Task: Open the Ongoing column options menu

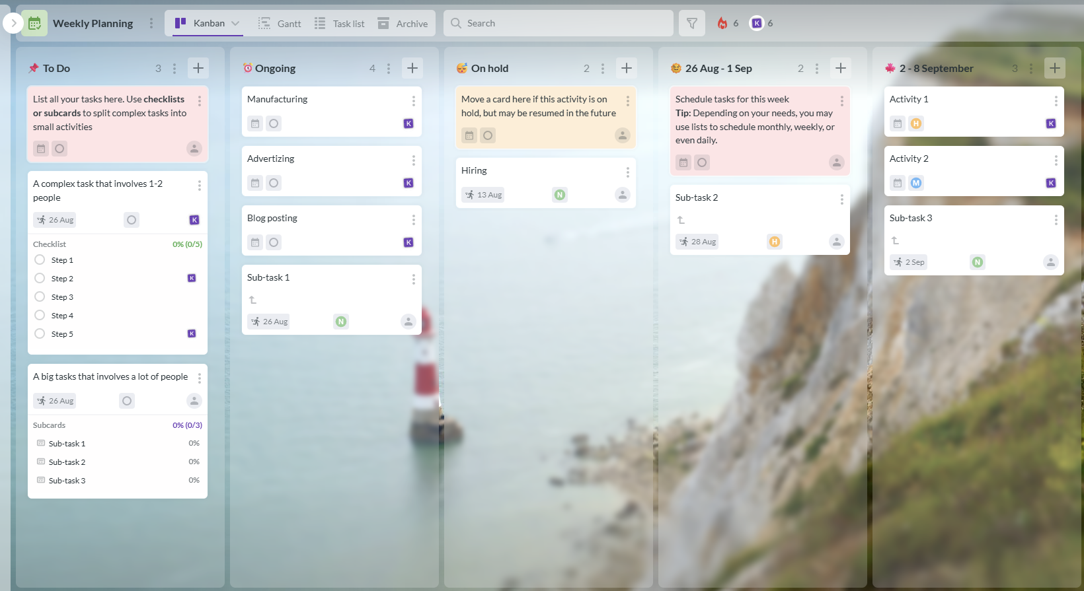Action: click(x=389, y=68)
